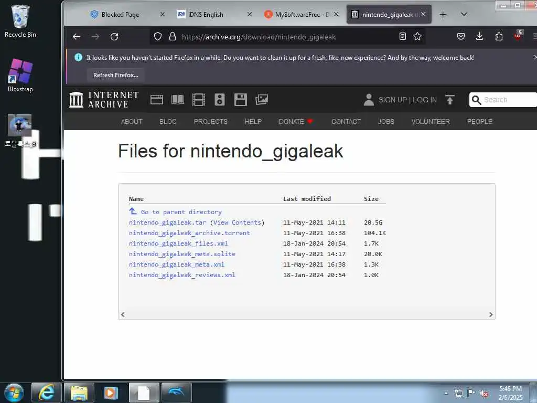Image resolution: width=537 pixels, height=403 pixels.
Task: Open the list all tabs dropdown
Action: (x=464, y=14)
